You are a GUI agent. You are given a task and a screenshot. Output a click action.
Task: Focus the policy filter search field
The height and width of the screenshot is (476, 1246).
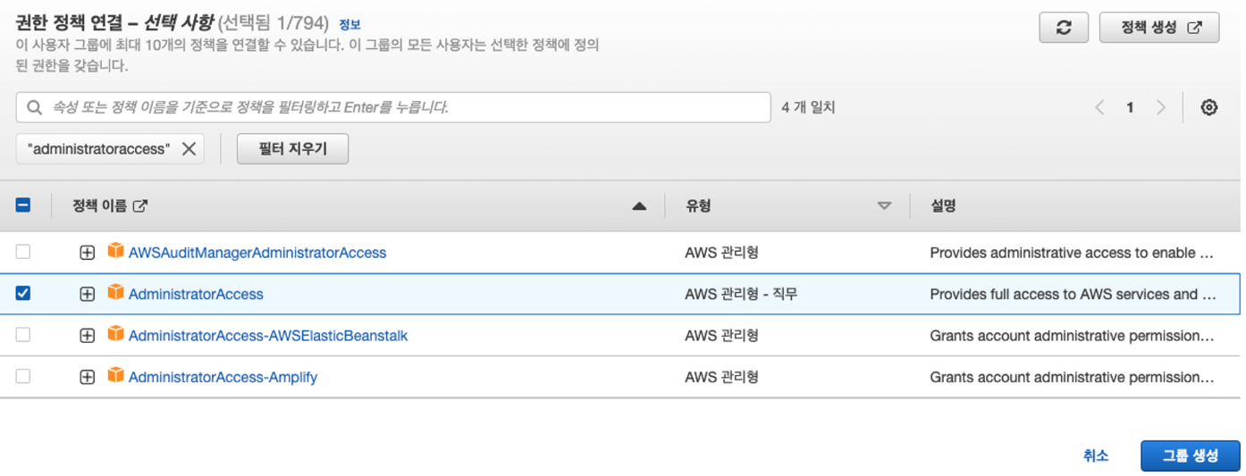(393, 107)
